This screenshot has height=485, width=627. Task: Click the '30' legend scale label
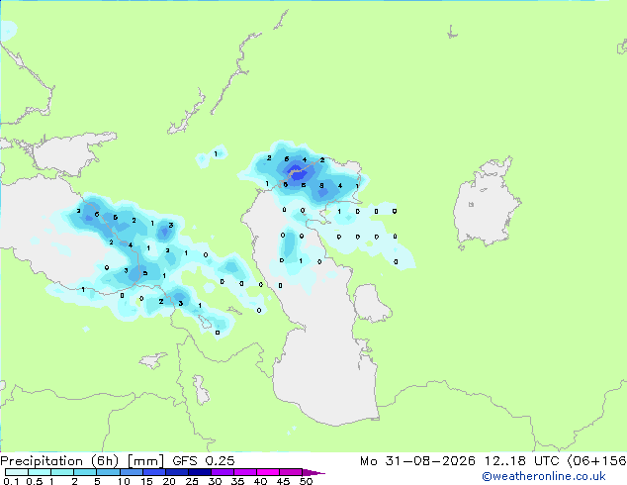pos(215,481)
